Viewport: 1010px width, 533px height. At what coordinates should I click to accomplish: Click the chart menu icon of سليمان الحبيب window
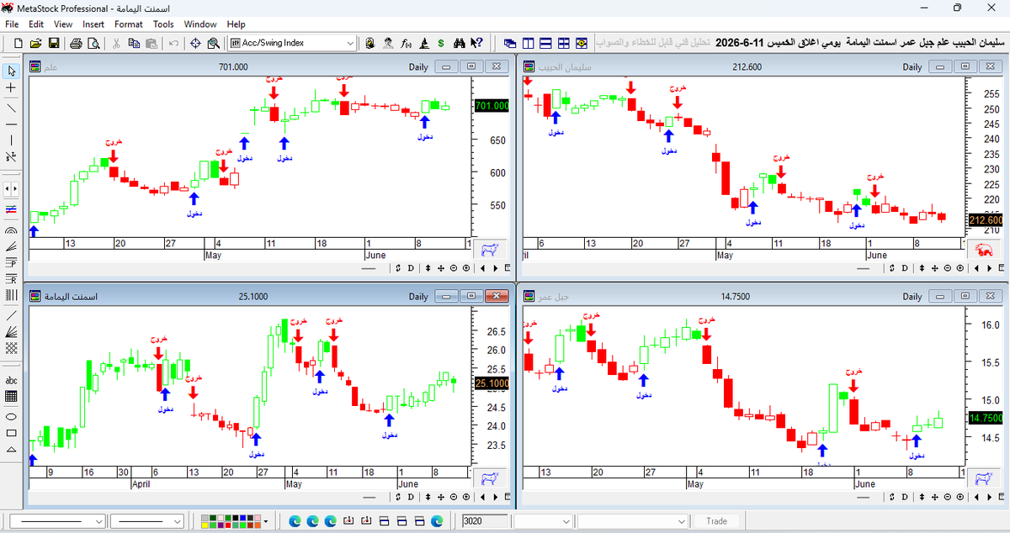529,66
